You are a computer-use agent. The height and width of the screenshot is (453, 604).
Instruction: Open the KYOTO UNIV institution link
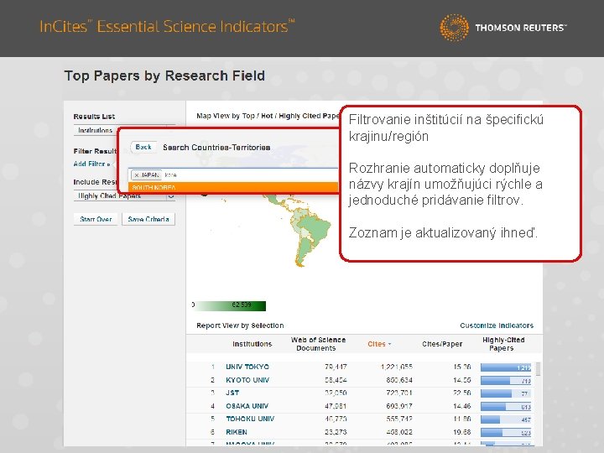coord(247,380)
